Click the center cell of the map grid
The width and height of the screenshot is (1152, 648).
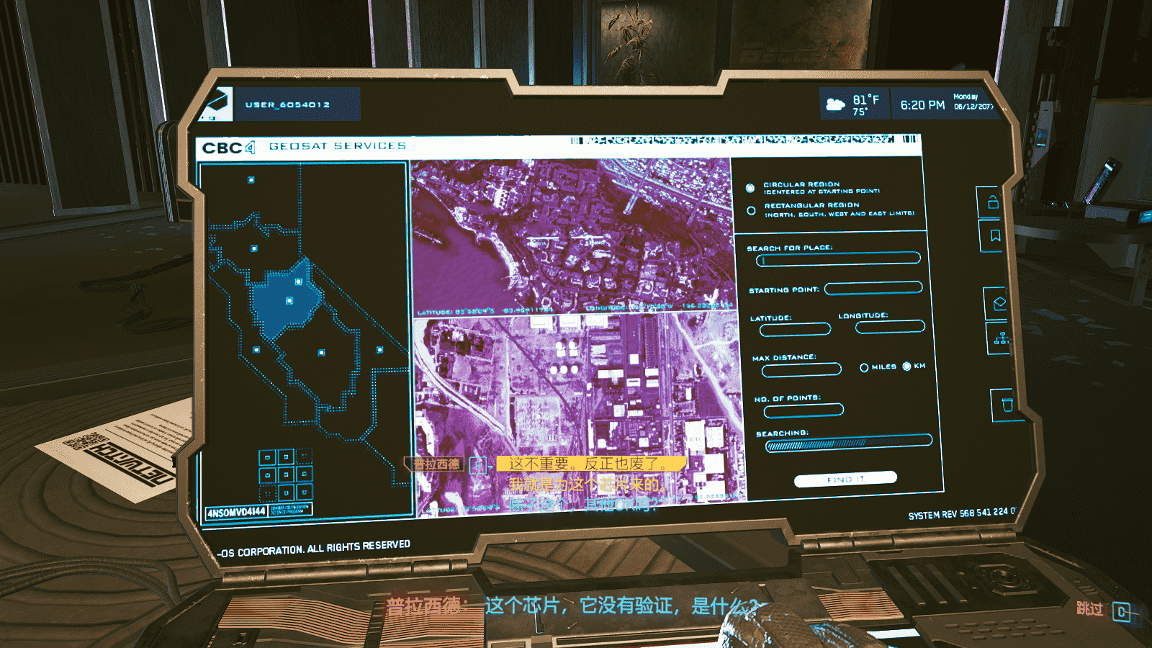(x=286, y=474)
